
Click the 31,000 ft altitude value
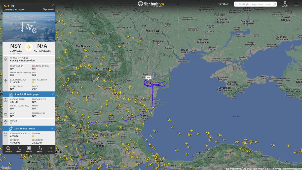click(x=15, y=82)
